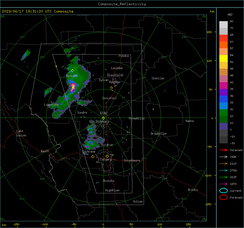This screenshot has width=244, height=228.
Task: Click the yellow diamond marker above RockyMH
Action: point(72,71)
